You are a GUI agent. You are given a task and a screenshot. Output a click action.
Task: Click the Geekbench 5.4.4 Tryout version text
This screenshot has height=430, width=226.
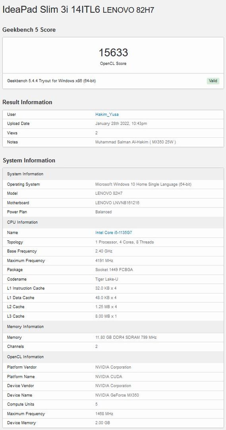pos(52,81)
